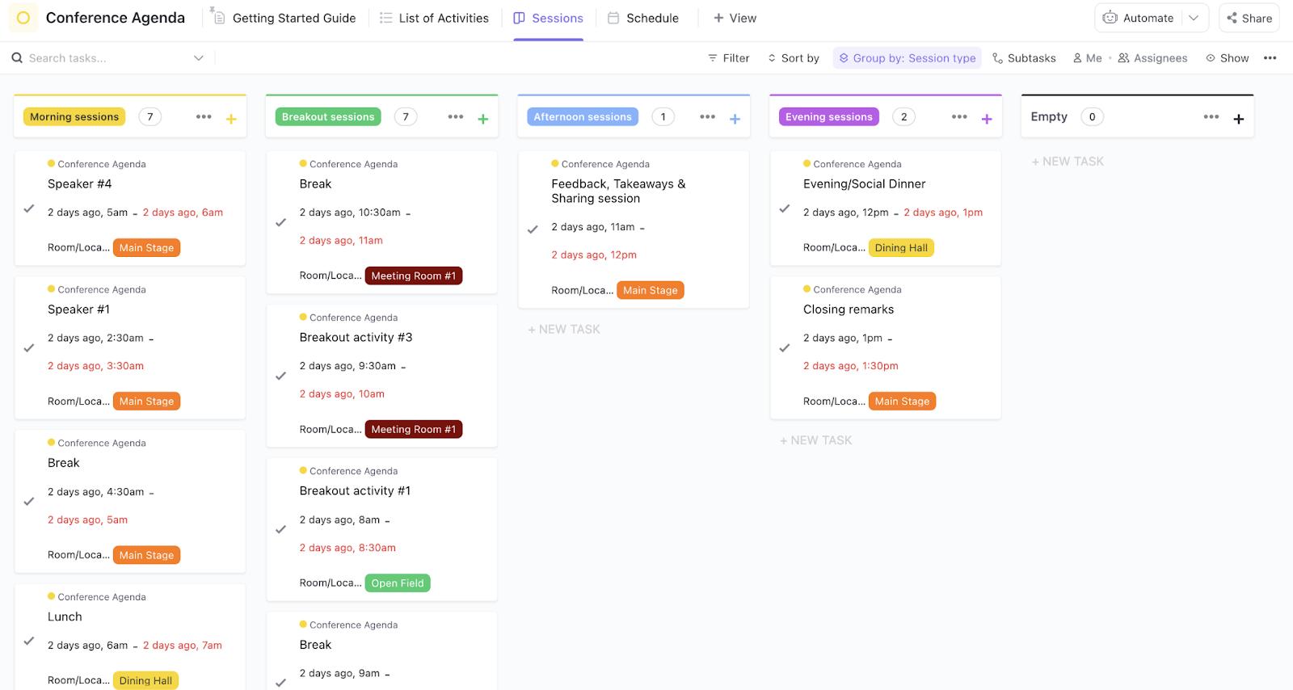The width and height of the screenshot is (1293, 690).
Task: Add a task to Evening sessions column
Action: tap(987, 119)
